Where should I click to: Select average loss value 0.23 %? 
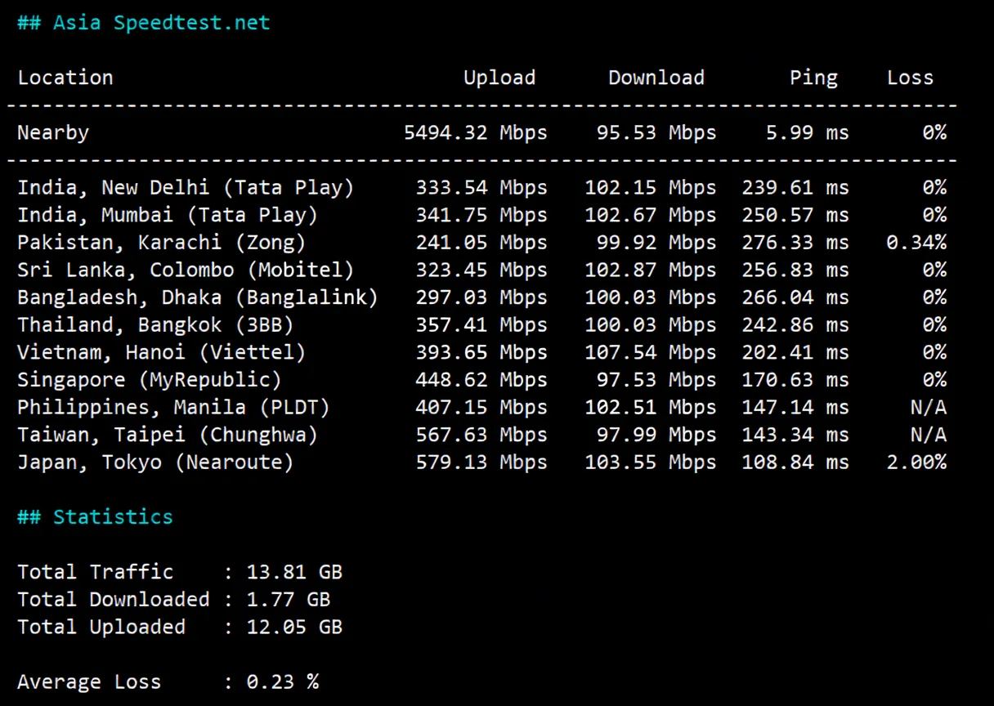coord(283,681)
